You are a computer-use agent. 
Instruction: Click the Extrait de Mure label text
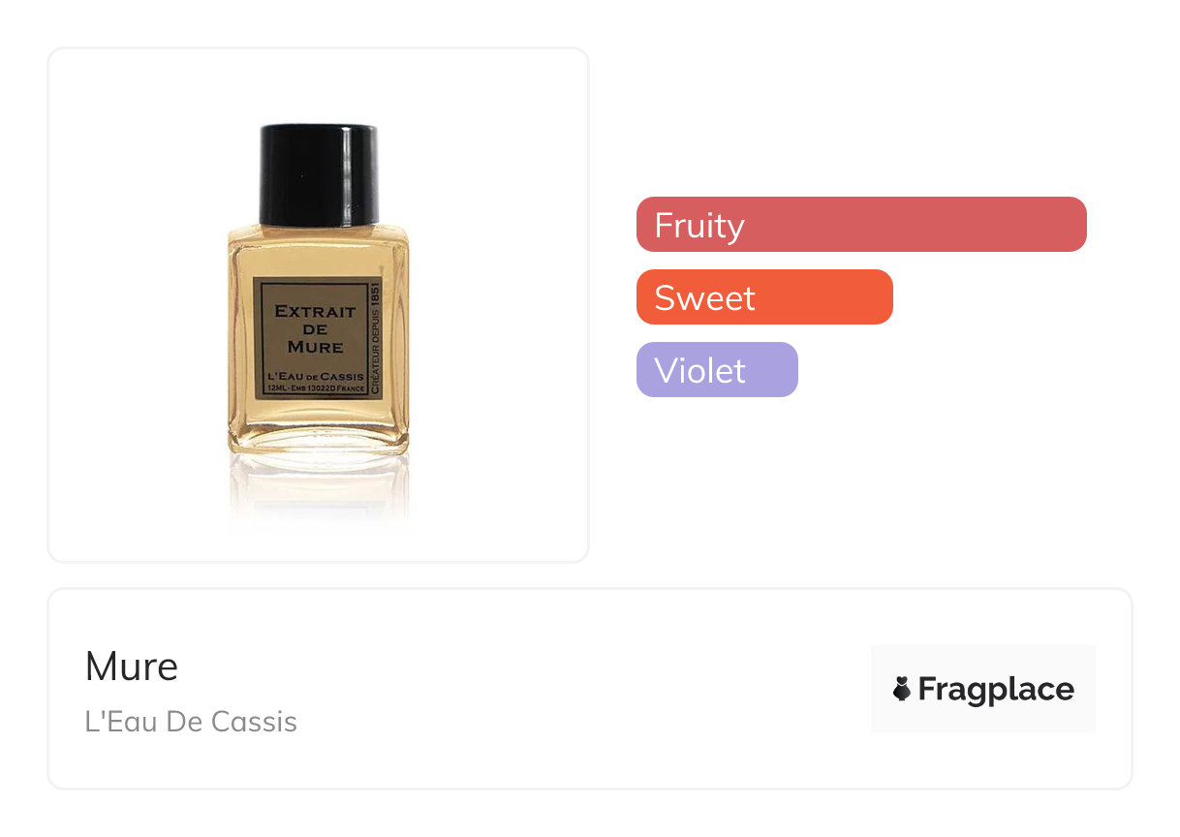tap(314, 328)
